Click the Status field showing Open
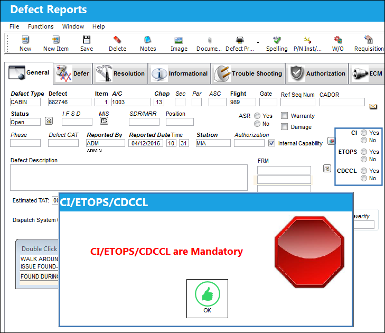This screenshot has width=385, height=333. [x=25, y=122]
